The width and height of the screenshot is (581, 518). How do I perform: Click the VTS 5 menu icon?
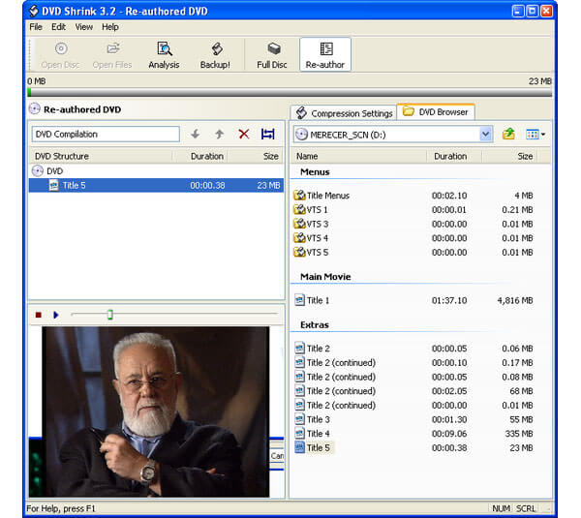tap(299, 252)
